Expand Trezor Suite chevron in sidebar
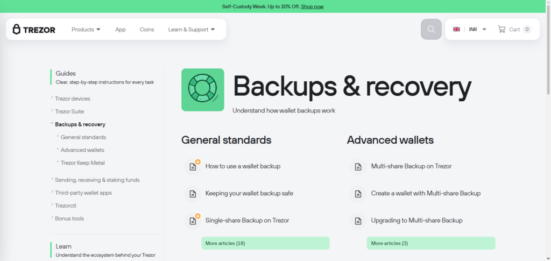 tap(52, 111)
